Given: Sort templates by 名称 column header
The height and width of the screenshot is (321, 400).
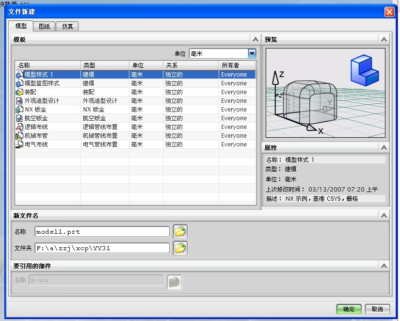Looking at the screenshot, I should (x=48, y=65).
